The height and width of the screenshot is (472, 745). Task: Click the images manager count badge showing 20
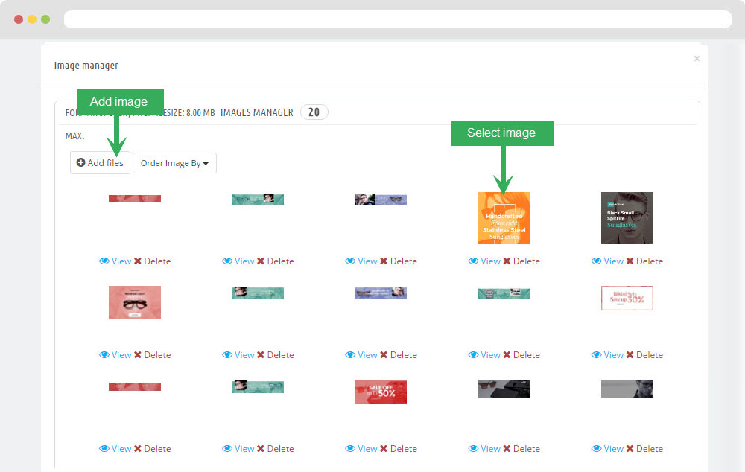(x=314, y=112)
